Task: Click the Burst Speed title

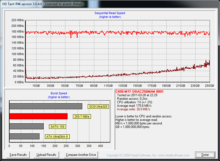Action: coord(59,93)
